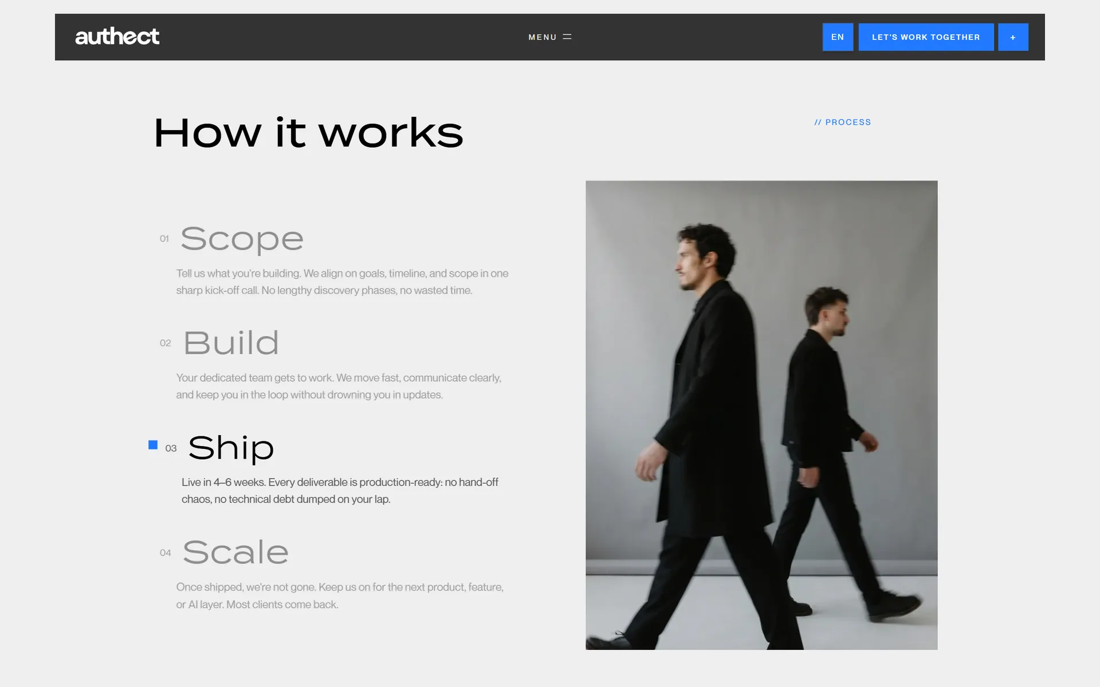Select the Build step heading
The image size is (1100, 687).
coord(231,343)
